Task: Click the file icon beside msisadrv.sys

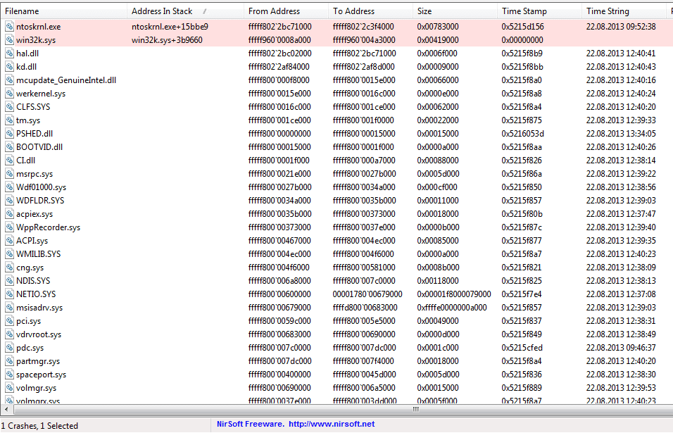Action: click(9, 307)
